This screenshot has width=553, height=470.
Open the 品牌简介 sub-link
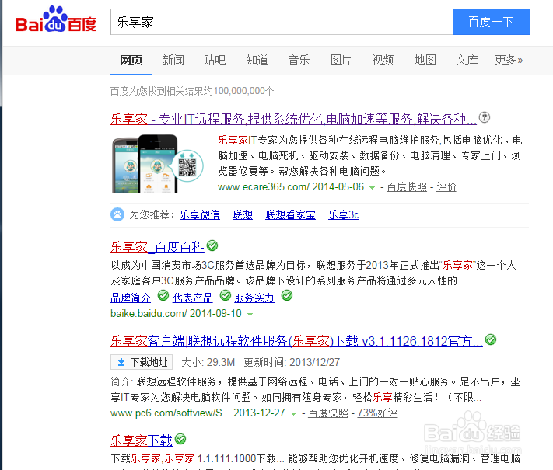131,298
